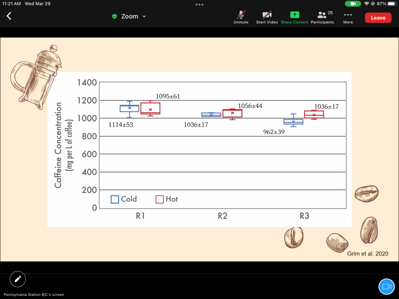Tap the R1 label on chart axis

140,216
